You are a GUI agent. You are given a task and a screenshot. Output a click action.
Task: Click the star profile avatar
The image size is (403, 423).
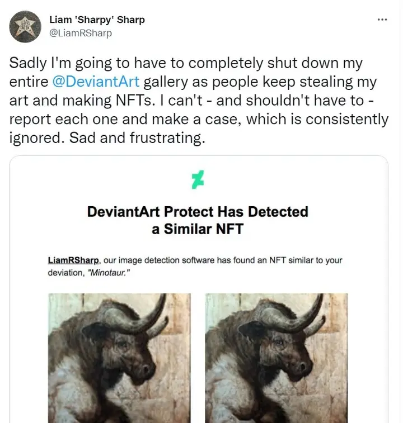(x=25, y=26)
